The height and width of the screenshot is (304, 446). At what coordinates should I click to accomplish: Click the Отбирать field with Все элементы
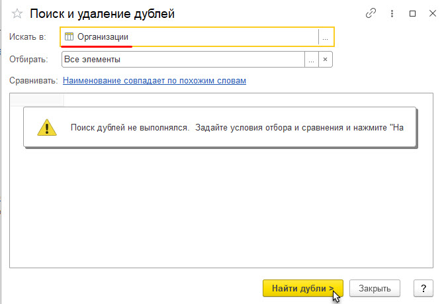pyautogui.click(x=182, y=60)
